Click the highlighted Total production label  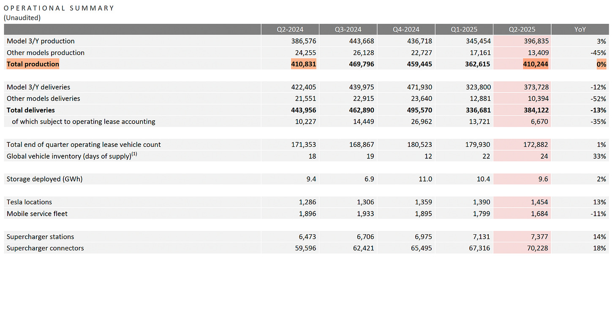[33, 64]
